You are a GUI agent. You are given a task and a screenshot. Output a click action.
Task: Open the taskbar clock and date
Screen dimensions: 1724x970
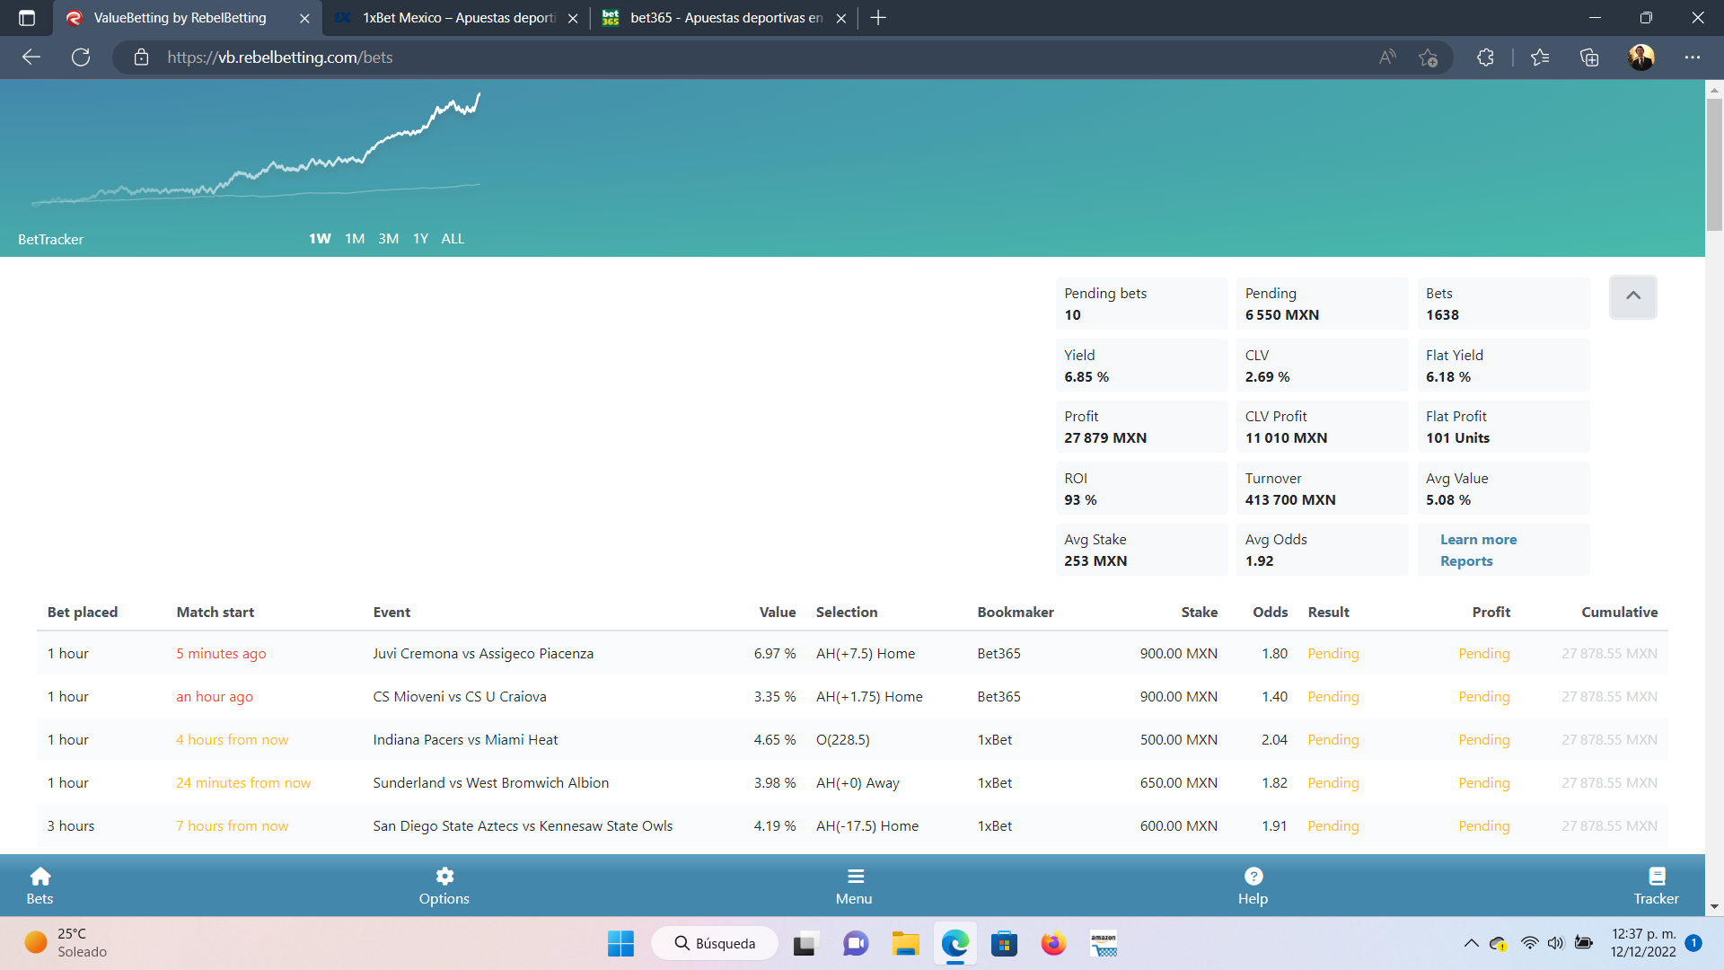point(1643,943)
